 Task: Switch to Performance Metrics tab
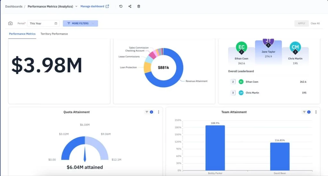22,34
